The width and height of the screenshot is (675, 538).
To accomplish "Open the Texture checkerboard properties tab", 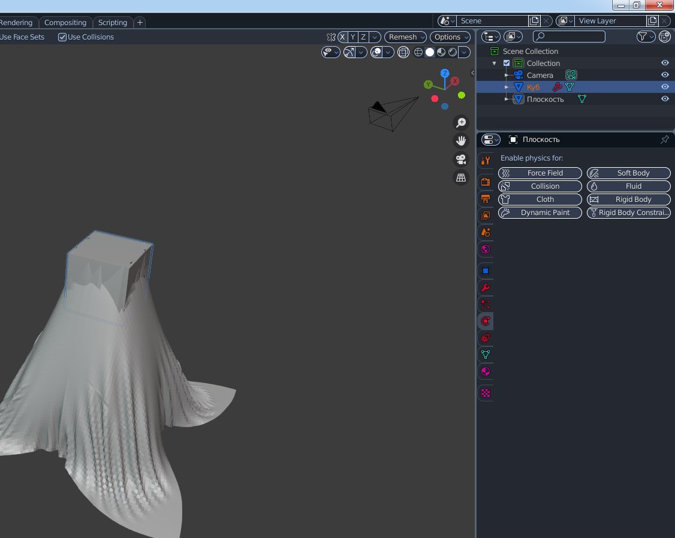I will [x=486, y=393].
